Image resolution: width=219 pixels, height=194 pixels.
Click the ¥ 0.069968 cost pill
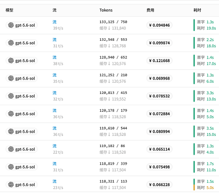click(x=159, y=78)
